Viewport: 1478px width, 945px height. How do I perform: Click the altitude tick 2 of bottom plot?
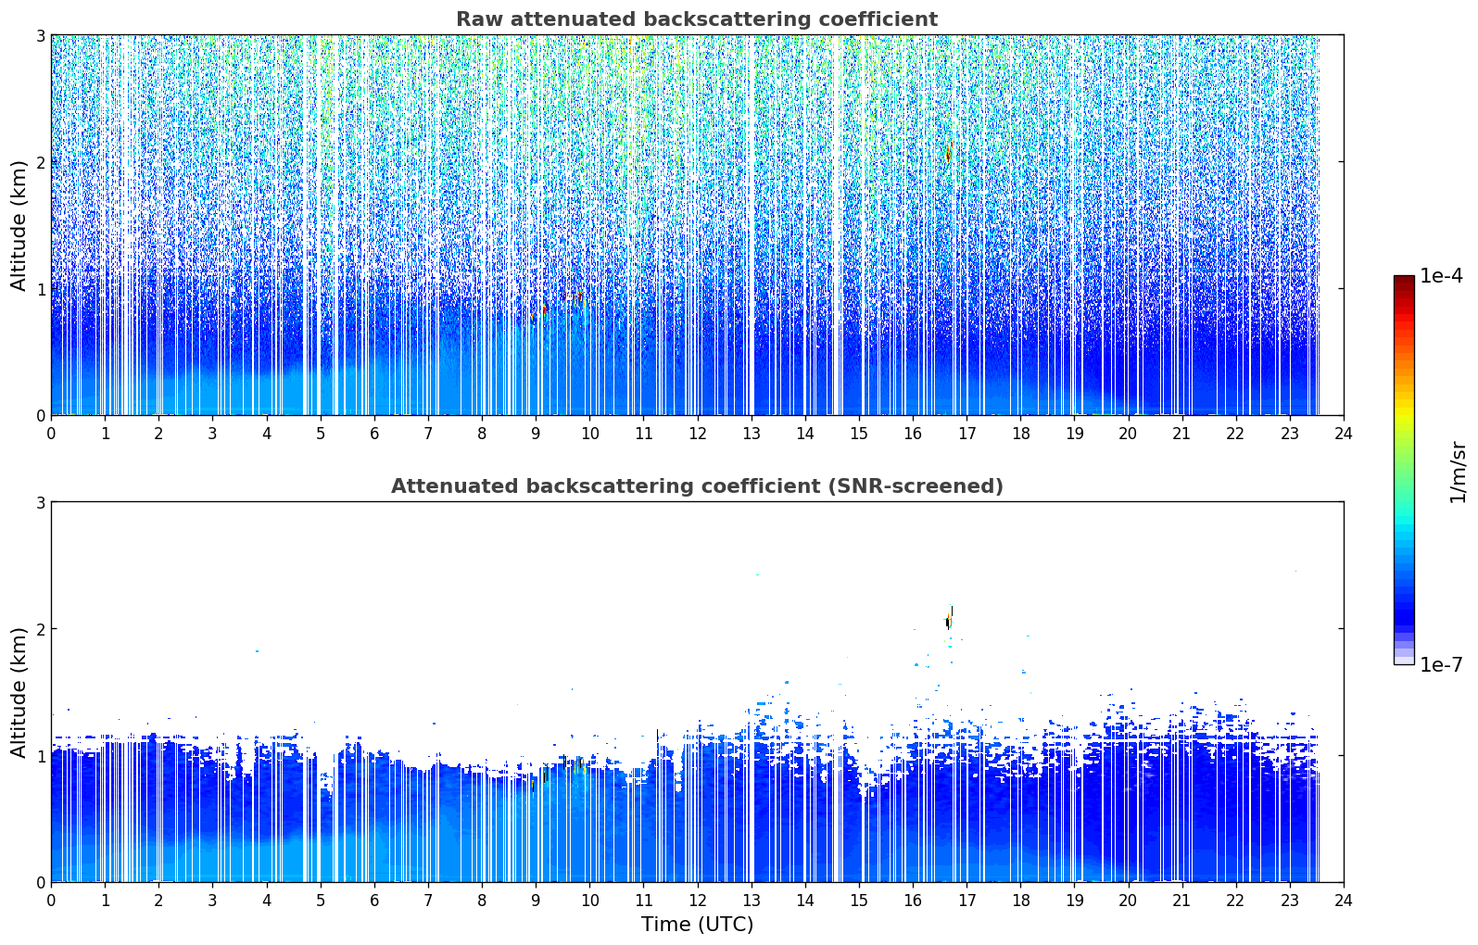pos(40,629)
